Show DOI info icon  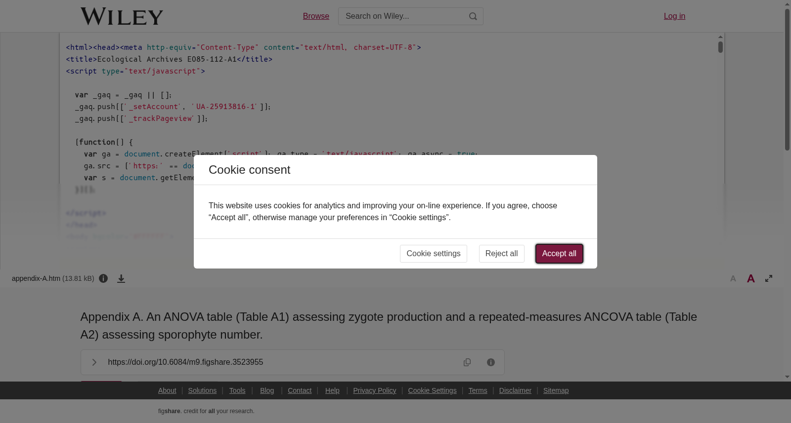(x=491, y=362)
